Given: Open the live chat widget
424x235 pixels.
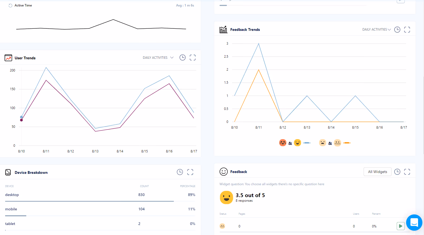Looking at the screenshot, I should point(414,223).
